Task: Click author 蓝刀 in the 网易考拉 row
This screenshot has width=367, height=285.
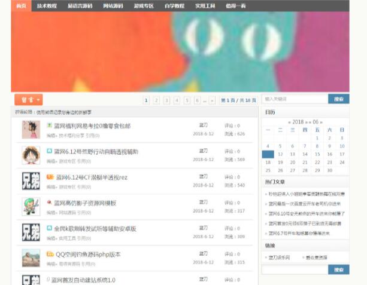Action: coord(203,125)
